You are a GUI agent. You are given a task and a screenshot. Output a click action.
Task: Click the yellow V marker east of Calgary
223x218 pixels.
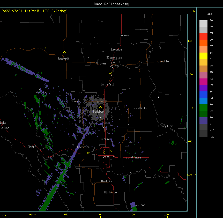pyautogui.click(x=111, y=151)
